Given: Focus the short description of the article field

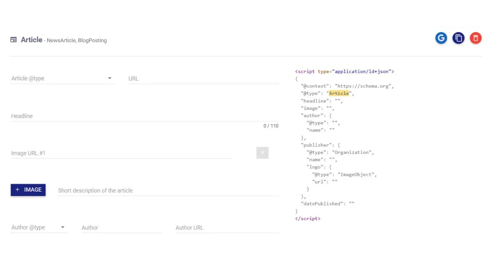Looking at the screenshot, I should 168,190.
